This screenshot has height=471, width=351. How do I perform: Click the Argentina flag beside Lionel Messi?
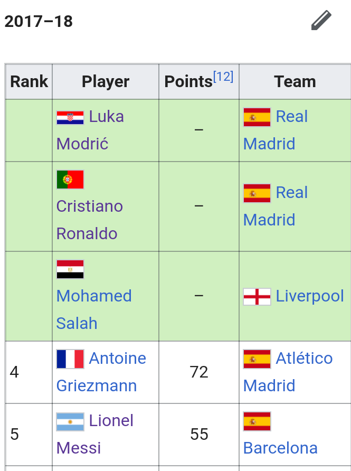click(70, 422)
